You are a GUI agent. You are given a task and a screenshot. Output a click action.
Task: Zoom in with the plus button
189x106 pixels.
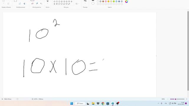187,99
